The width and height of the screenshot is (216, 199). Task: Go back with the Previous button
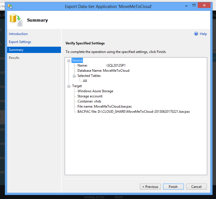click(x=150, y=187)
